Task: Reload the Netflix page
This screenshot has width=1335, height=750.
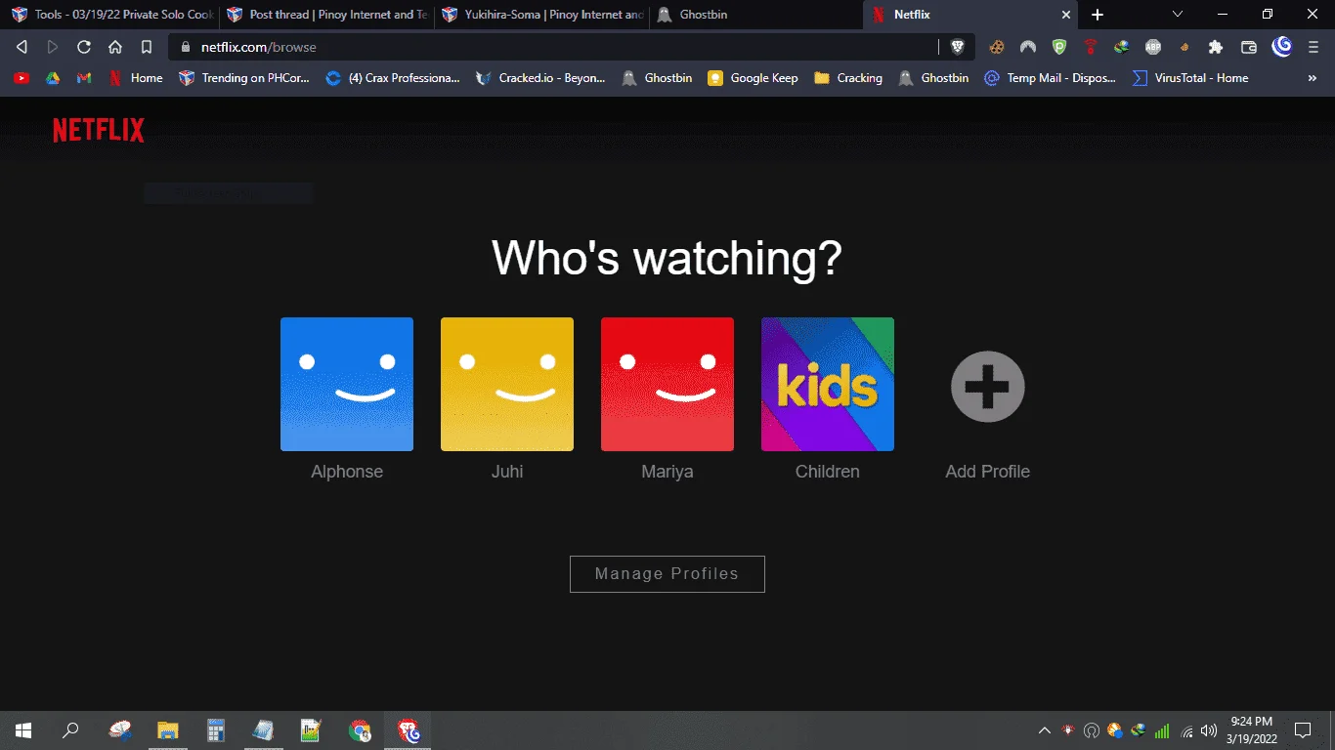Action: click(x=84, y=47)
